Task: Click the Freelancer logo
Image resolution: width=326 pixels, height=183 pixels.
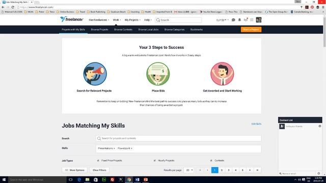Action: 72,19
